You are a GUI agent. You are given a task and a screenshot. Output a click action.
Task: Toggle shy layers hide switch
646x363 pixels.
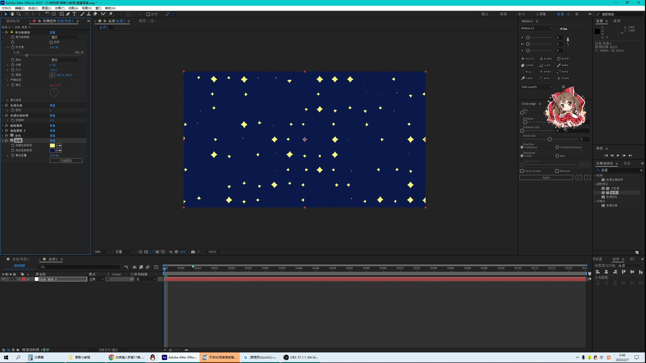pos(135,267)
